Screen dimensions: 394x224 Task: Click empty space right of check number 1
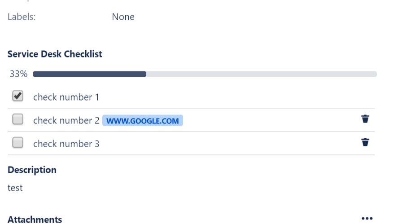(x=233, y=97)
